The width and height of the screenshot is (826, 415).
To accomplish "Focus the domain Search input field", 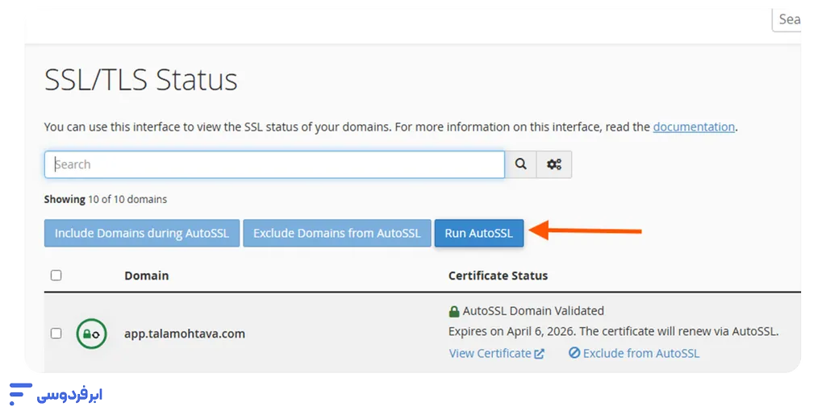I will coord(274,164).
